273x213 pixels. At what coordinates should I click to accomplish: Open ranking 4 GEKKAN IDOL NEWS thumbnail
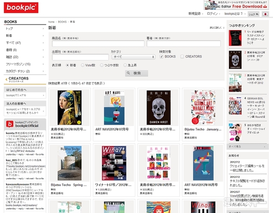coord(235,106)
